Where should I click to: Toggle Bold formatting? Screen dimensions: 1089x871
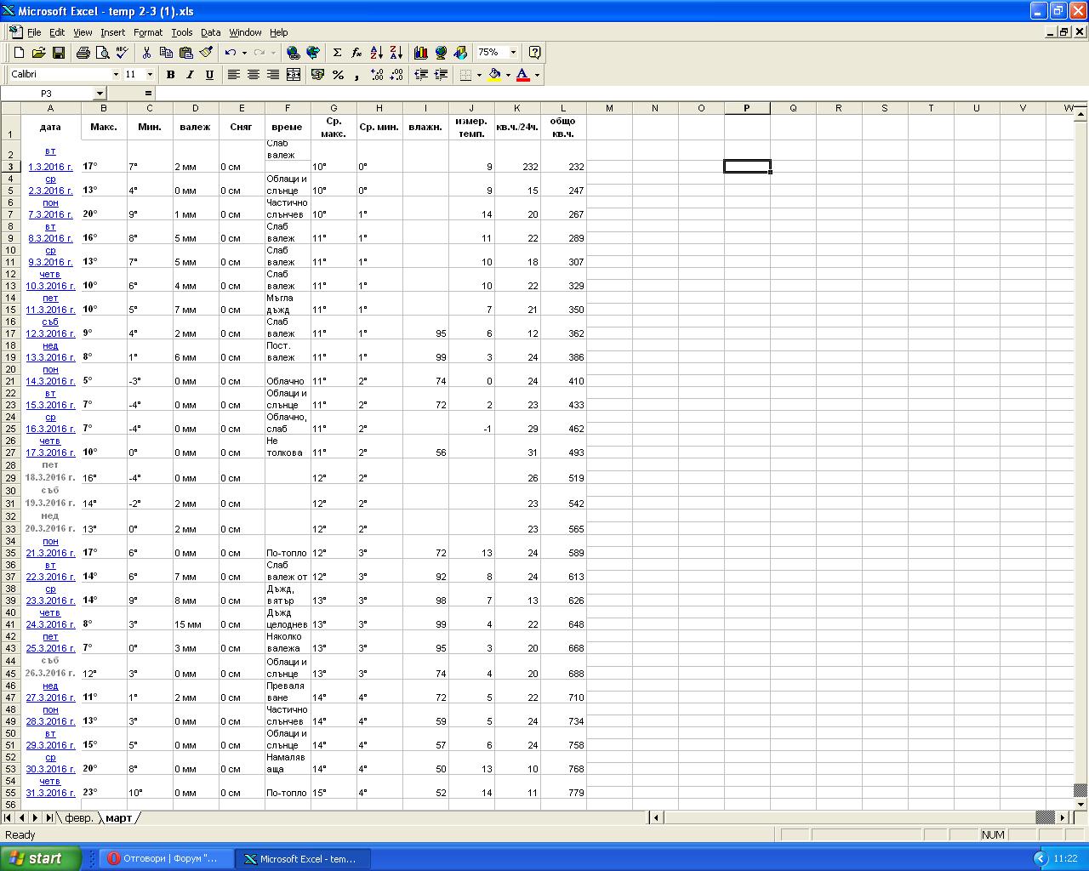point(170,75)
